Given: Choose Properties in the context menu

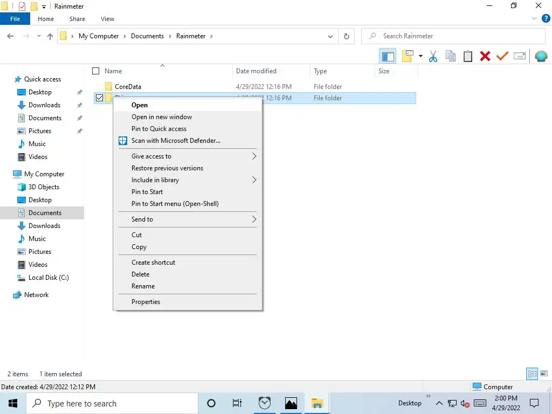Looking at the screenshot, I should coord(188,302).
